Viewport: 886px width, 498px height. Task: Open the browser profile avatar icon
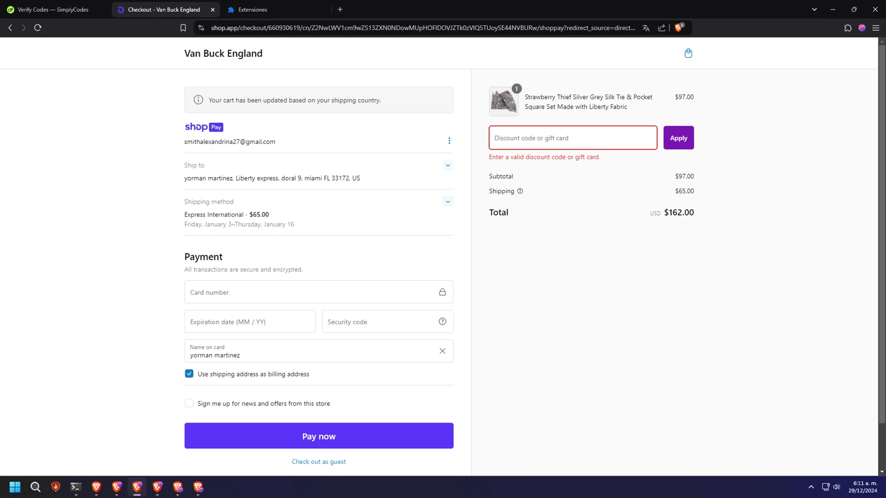click(x=862, y=28)
